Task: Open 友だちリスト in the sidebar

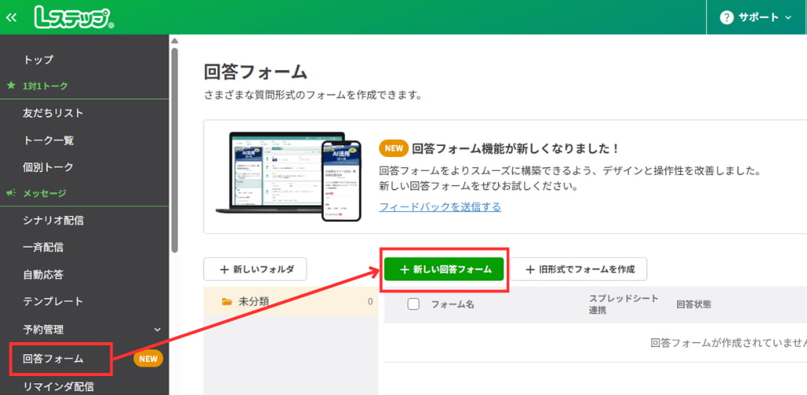Action: click(x=53, y=113)
